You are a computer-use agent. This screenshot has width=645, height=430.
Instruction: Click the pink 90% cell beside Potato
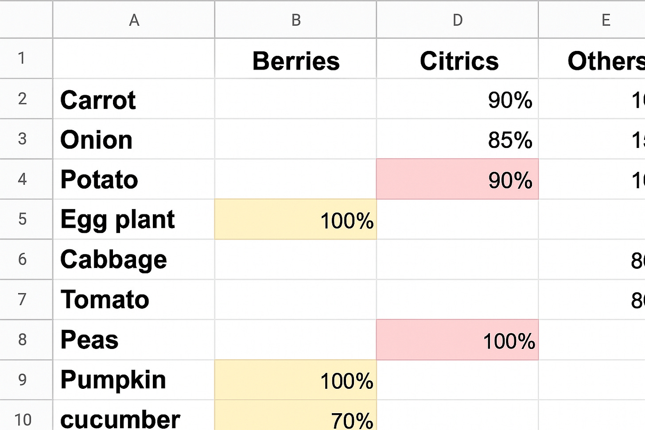tap(457, 179)
